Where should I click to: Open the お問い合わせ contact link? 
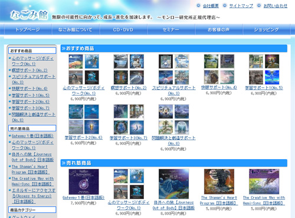(276, 6)
